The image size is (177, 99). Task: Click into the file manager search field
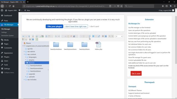(x=119, y=36)
